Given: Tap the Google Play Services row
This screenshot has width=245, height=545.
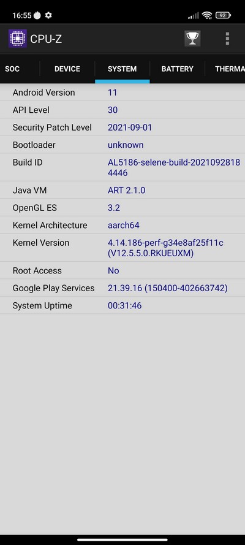Looking at the screenshot, I should (x=123, y=288).
